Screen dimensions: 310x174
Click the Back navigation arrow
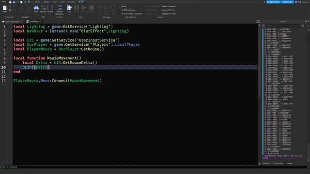(x=22, y=8)
